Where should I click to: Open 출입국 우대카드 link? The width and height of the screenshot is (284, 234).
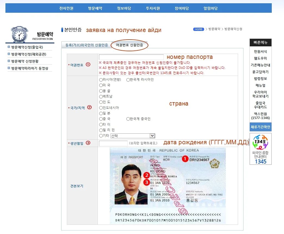pos(260,105)
